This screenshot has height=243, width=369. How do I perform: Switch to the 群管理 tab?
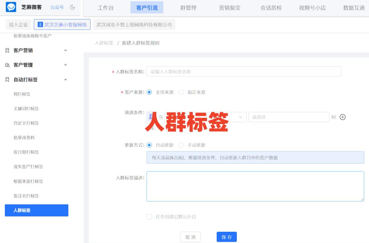tap(189, 7)
